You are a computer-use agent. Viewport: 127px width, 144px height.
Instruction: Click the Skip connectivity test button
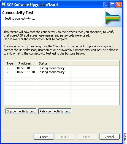[x=21, y=111]
